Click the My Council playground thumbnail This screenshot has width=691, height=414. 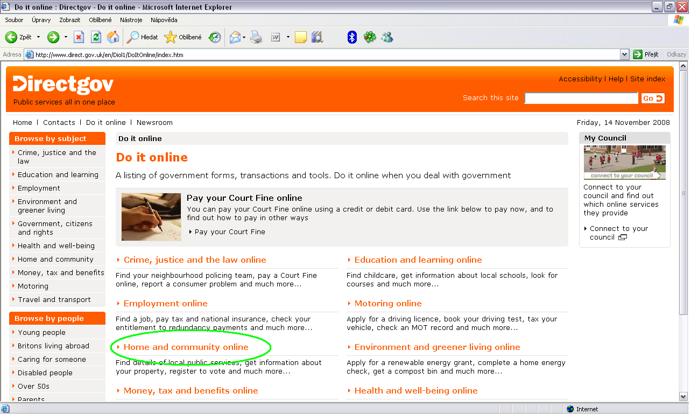click(625, 162)
